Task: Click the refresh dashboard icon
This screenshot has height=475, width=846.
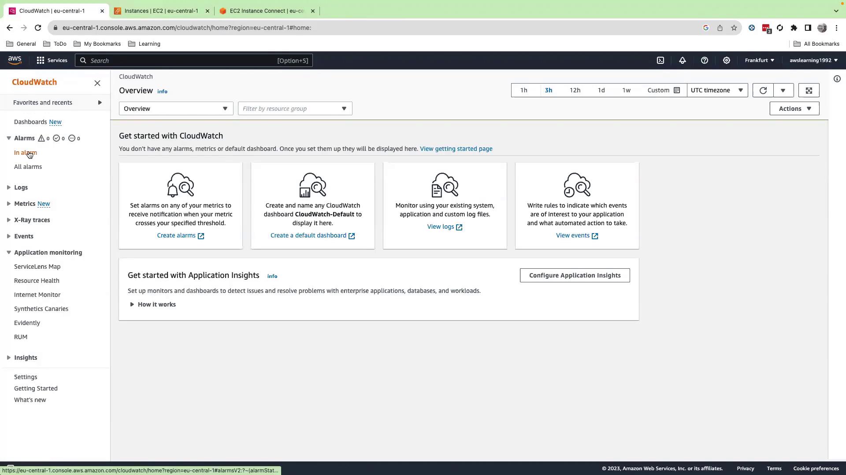Action: [x=763, y=90]
